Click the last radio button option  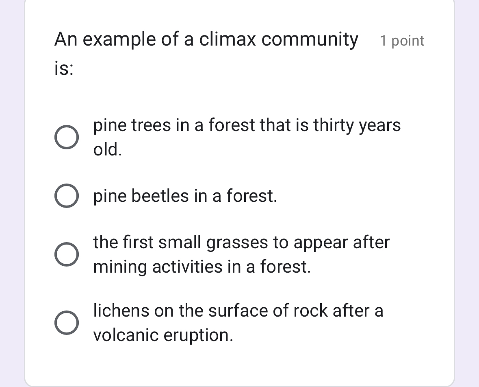(67, 323)
